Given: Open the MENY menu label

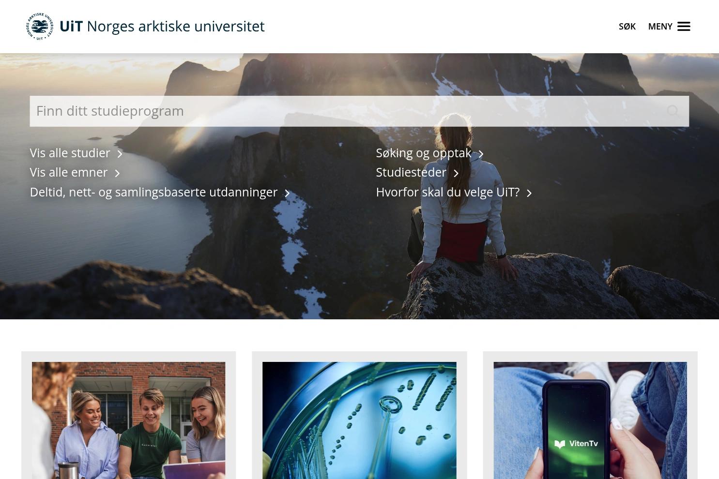Looking at the screenshot, I should pos(660,27).
